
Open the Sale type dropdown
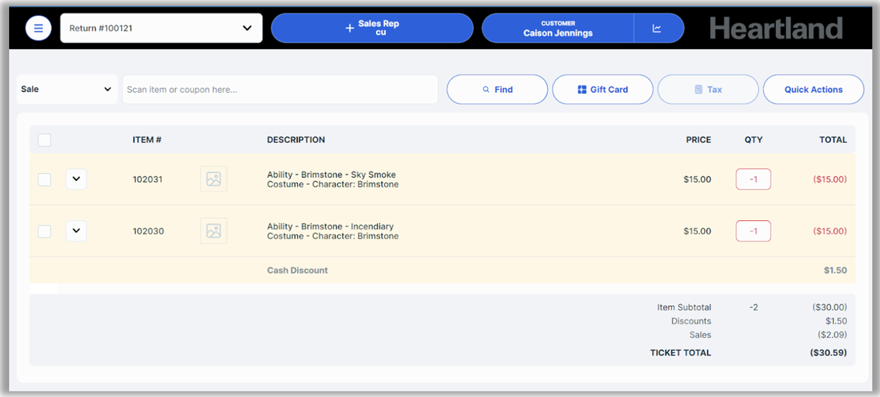(x=67, y=89)
